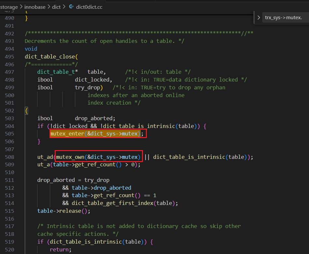
Task: Click the 'try_drop)' parameter on line 499
Action: point(89,87)
